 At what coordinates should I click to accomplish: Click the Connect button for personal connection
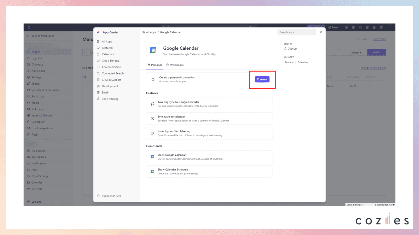coord(262,79)
